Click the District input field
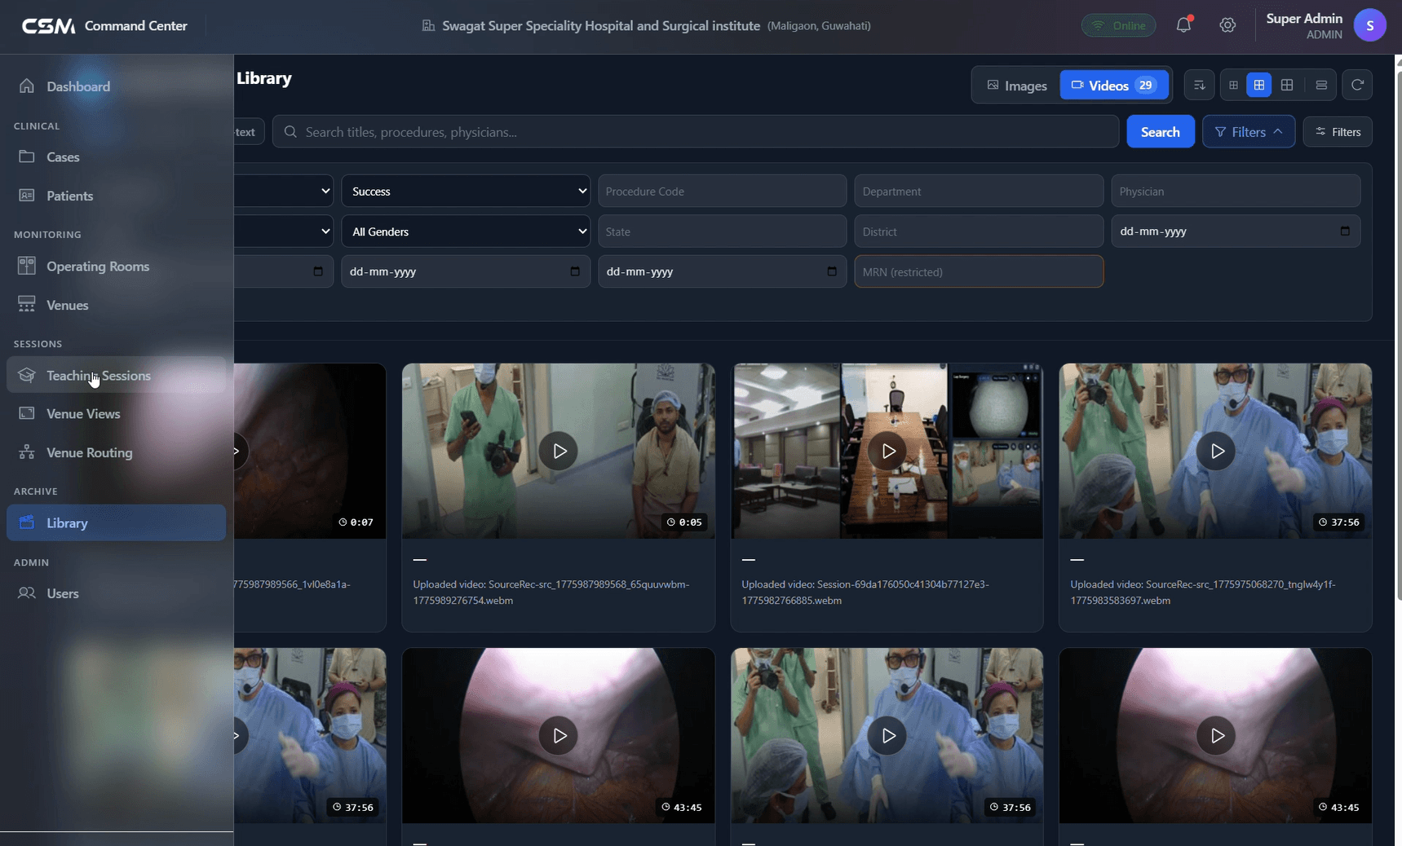 [x=979, y=231]
